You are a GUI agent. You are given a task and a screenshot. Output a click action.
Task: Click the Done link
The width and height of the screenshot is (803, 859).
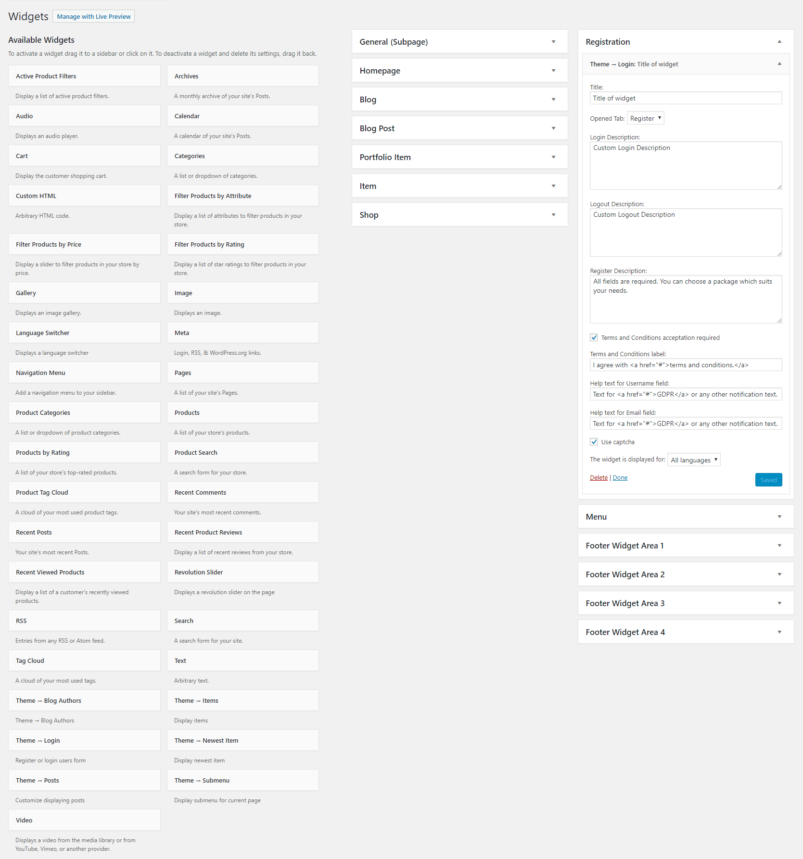tap(620, 477)
